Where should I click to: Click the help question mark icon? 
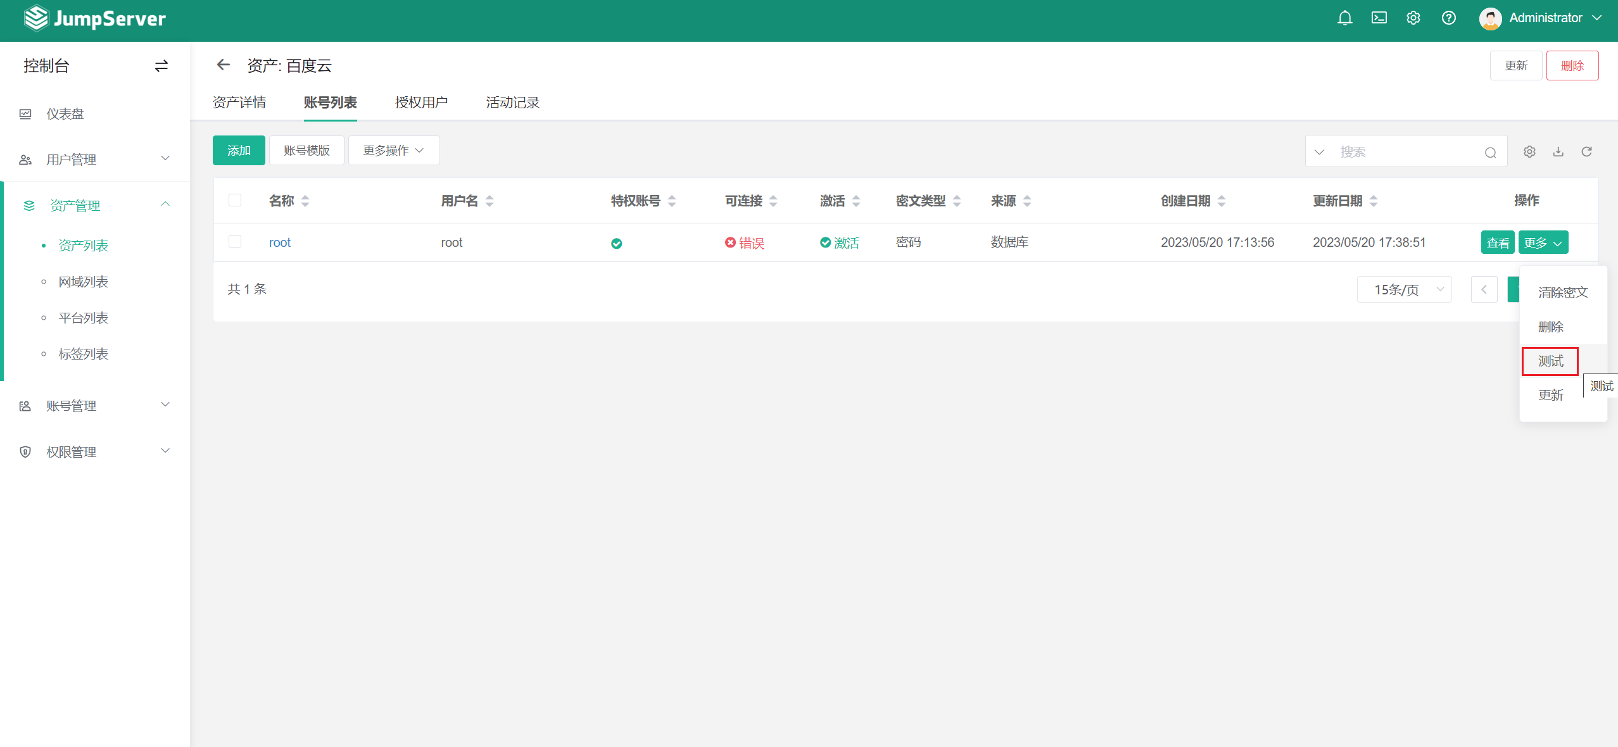point(1448,18)
